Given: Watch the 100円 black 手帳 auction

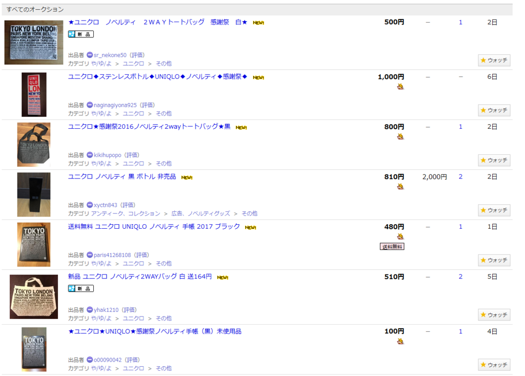Looking at the screenshot, I should (x=494, y=365).
